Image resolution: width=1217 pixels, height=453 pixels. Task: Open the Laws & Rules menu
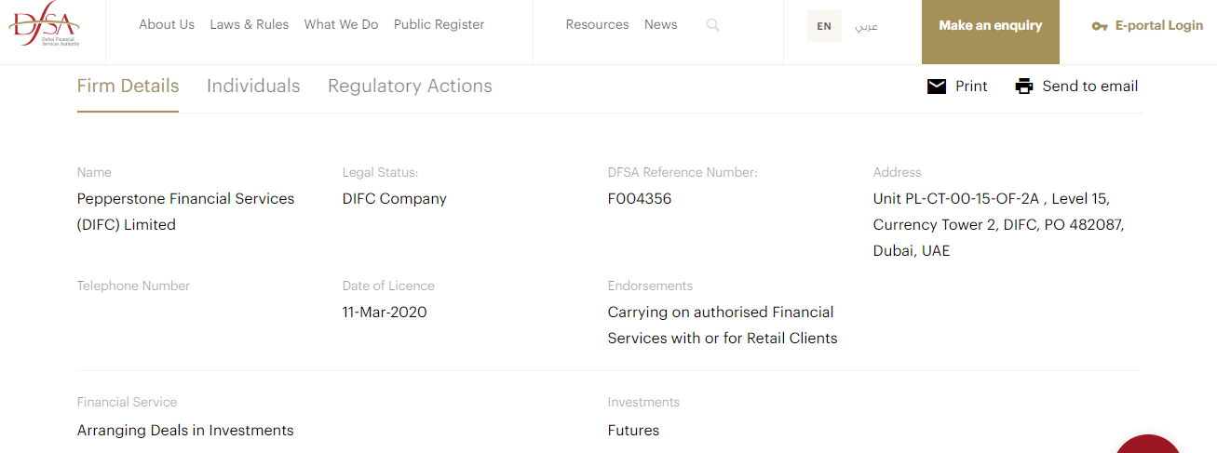click(250, 25)
